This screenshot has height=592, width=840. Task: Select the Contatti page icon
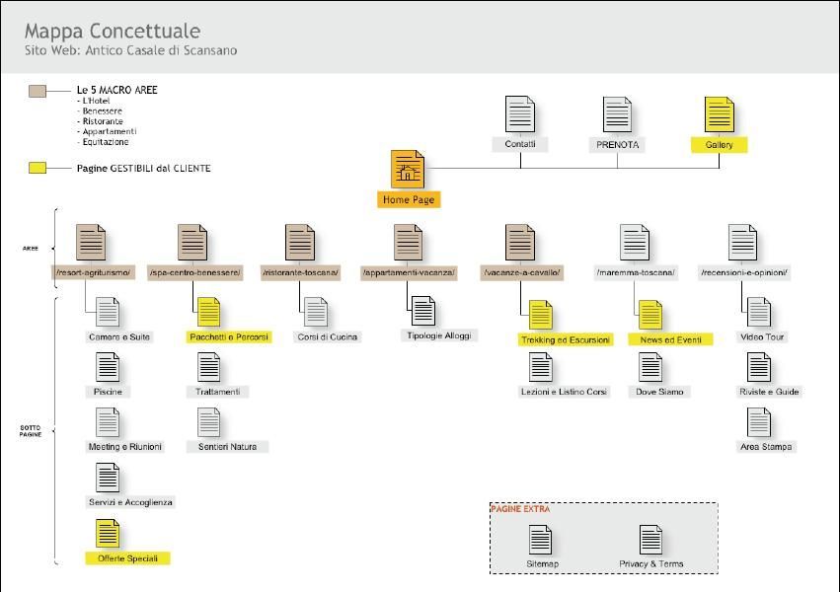520,114
